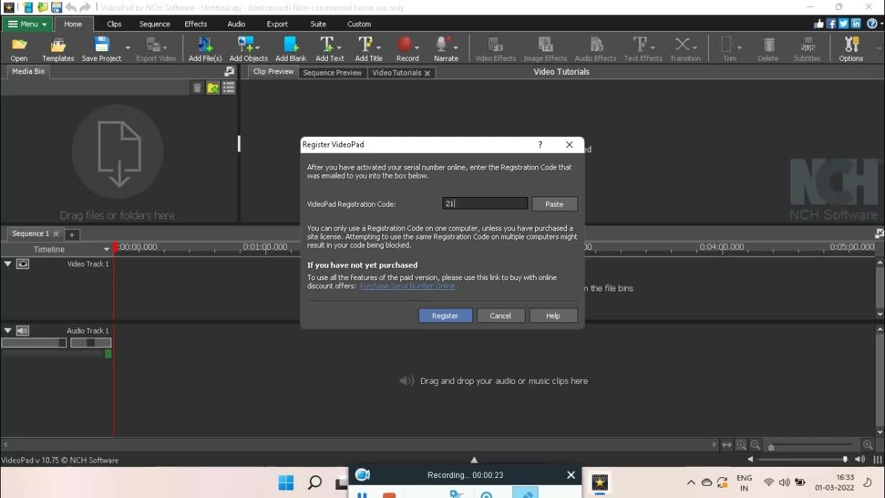The image size is (885, 498).
Task: Click the thumbs-up like icon
Action: coord(819,24)
